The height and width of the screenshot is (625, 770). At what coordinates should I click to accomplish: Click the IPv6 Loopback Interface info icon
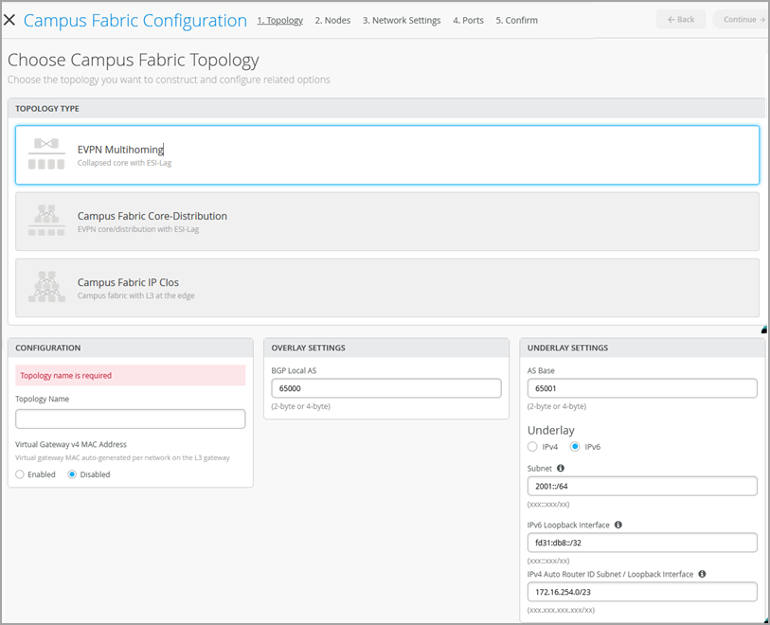click(x=618, y=525)
